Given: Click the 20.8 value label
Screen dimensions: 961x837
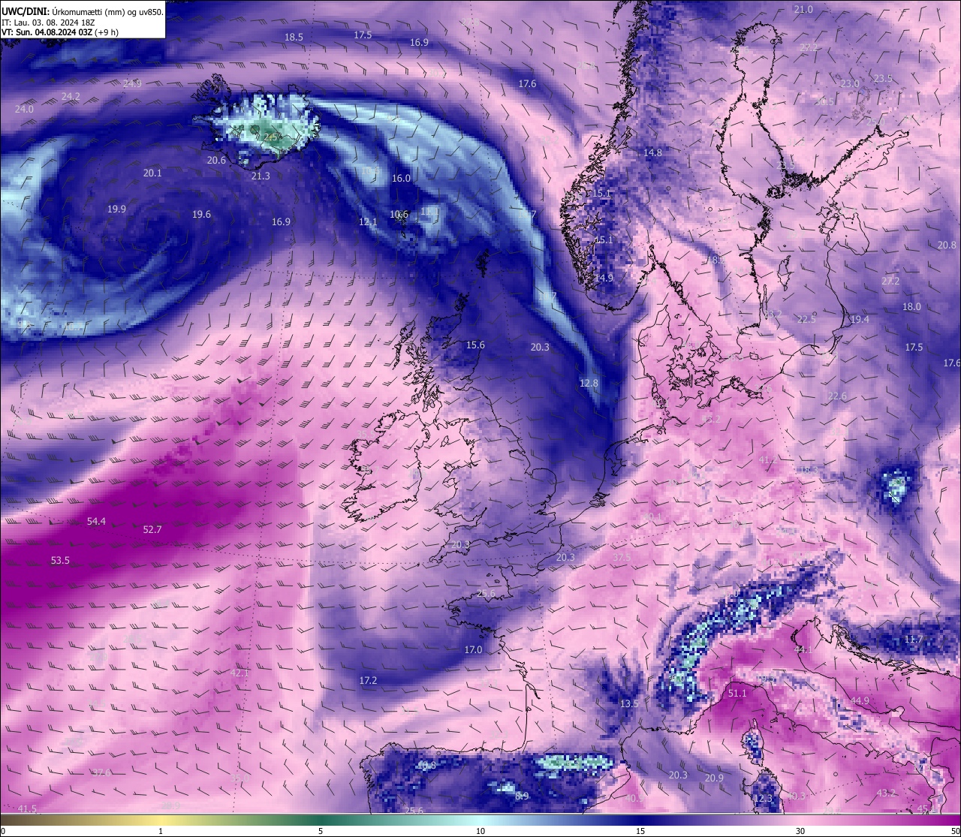Looking at the screenshot, I should click(x=947, y=245).
